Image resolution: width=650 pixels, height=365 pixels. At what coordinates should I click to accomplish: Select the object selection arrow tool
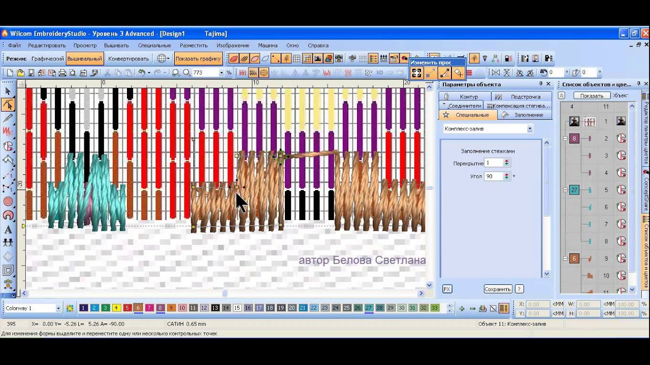point(8,91)
